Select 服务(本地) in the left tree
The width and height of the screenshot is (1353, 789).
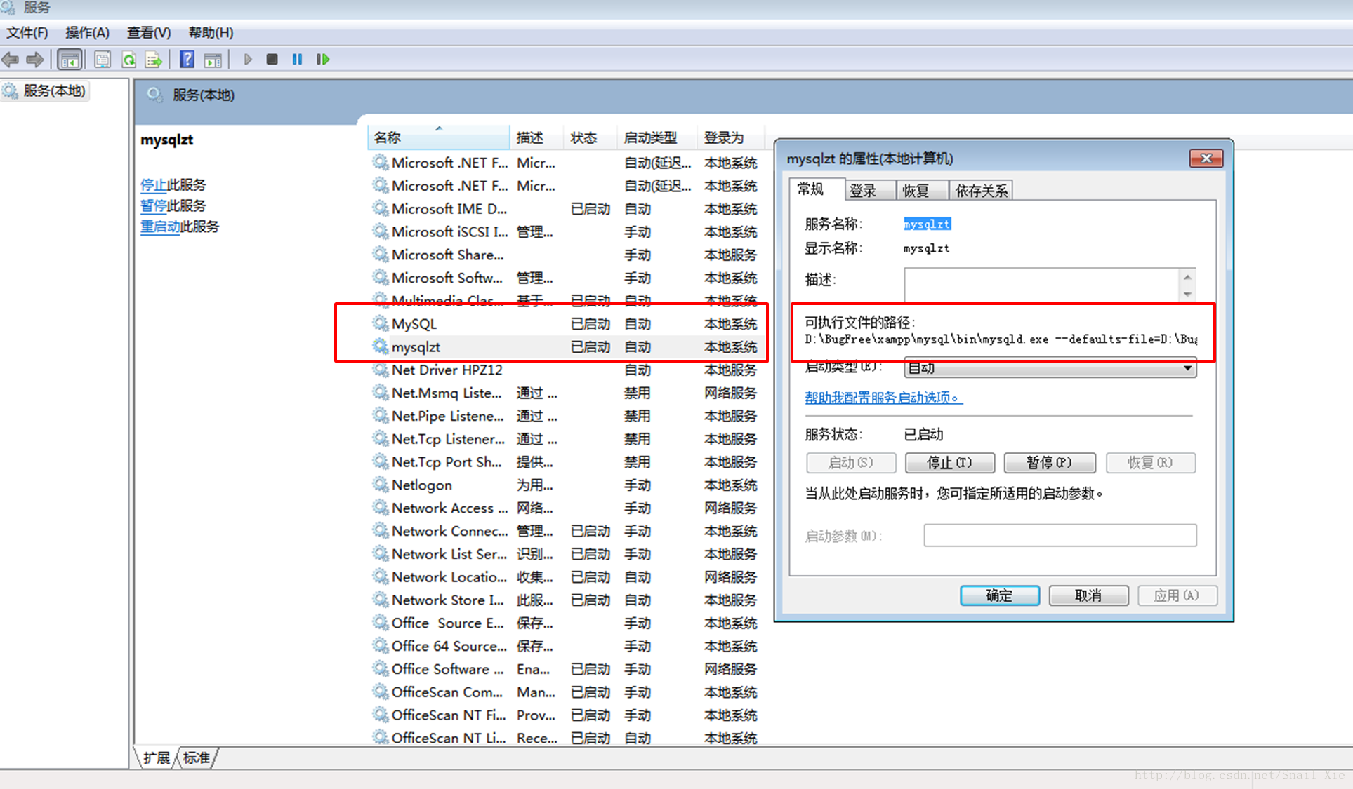(45, 90)
